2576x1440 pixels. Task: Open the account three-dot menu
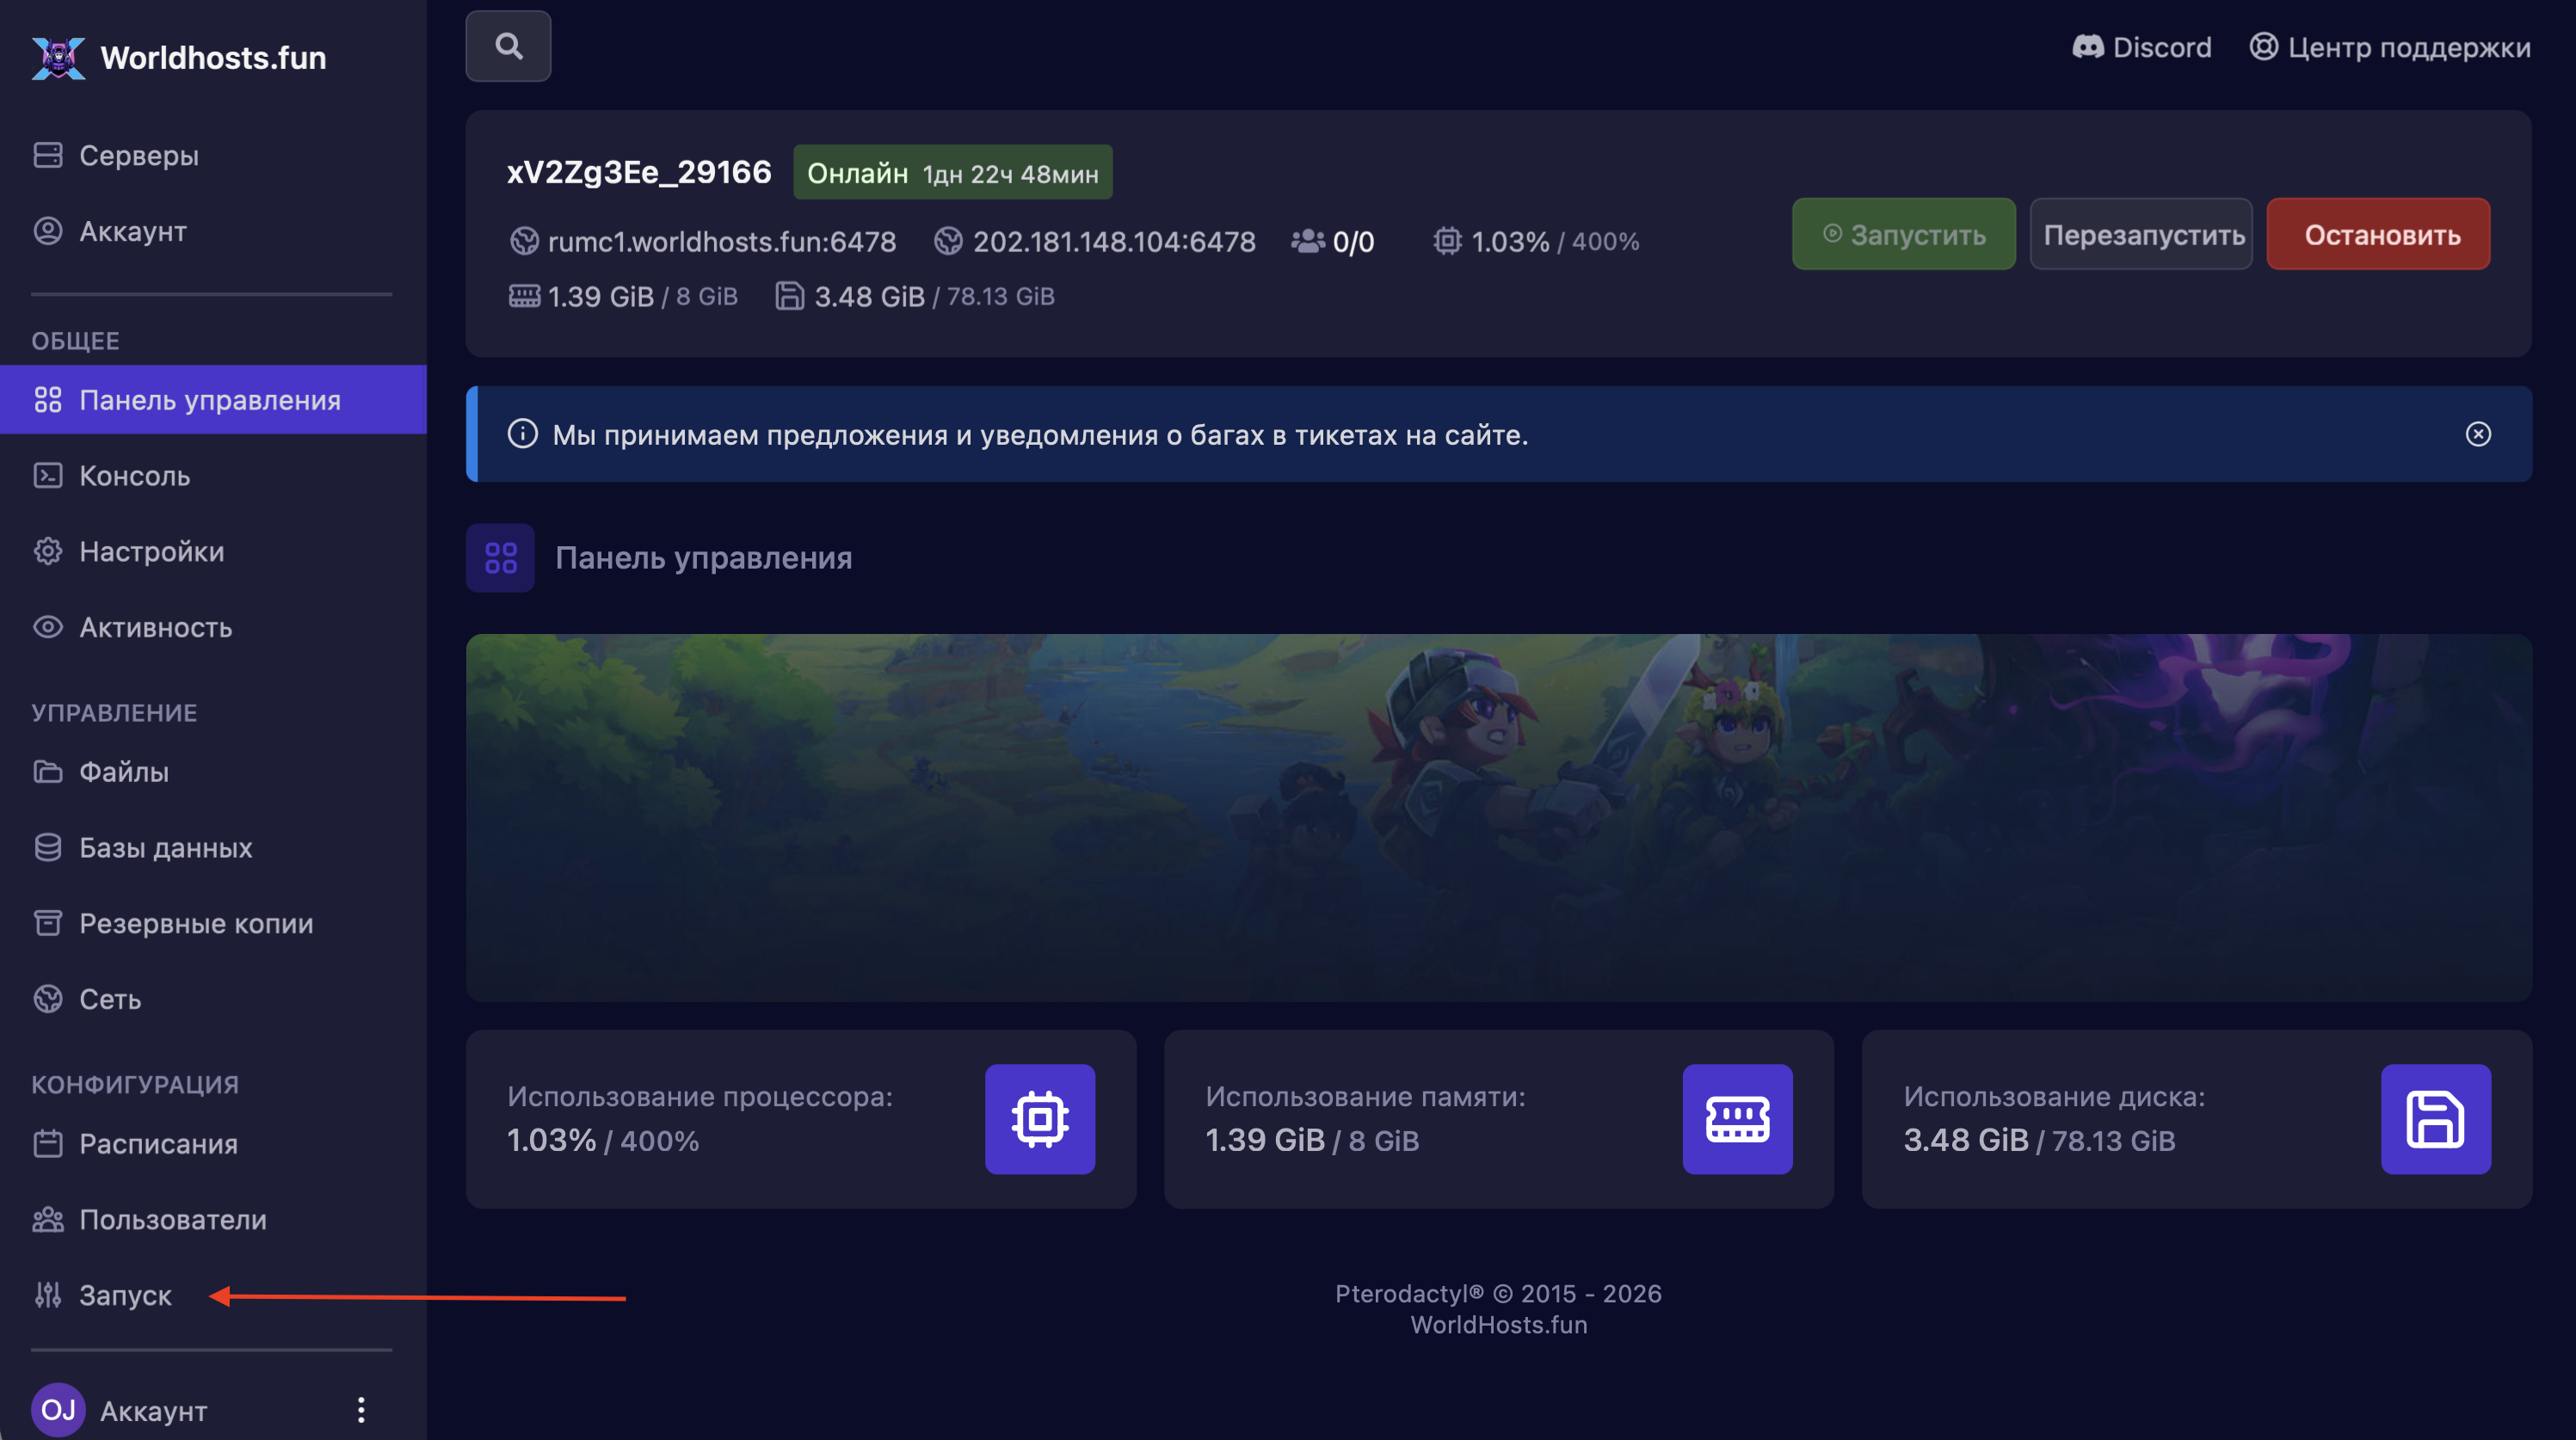[361, 1409]
